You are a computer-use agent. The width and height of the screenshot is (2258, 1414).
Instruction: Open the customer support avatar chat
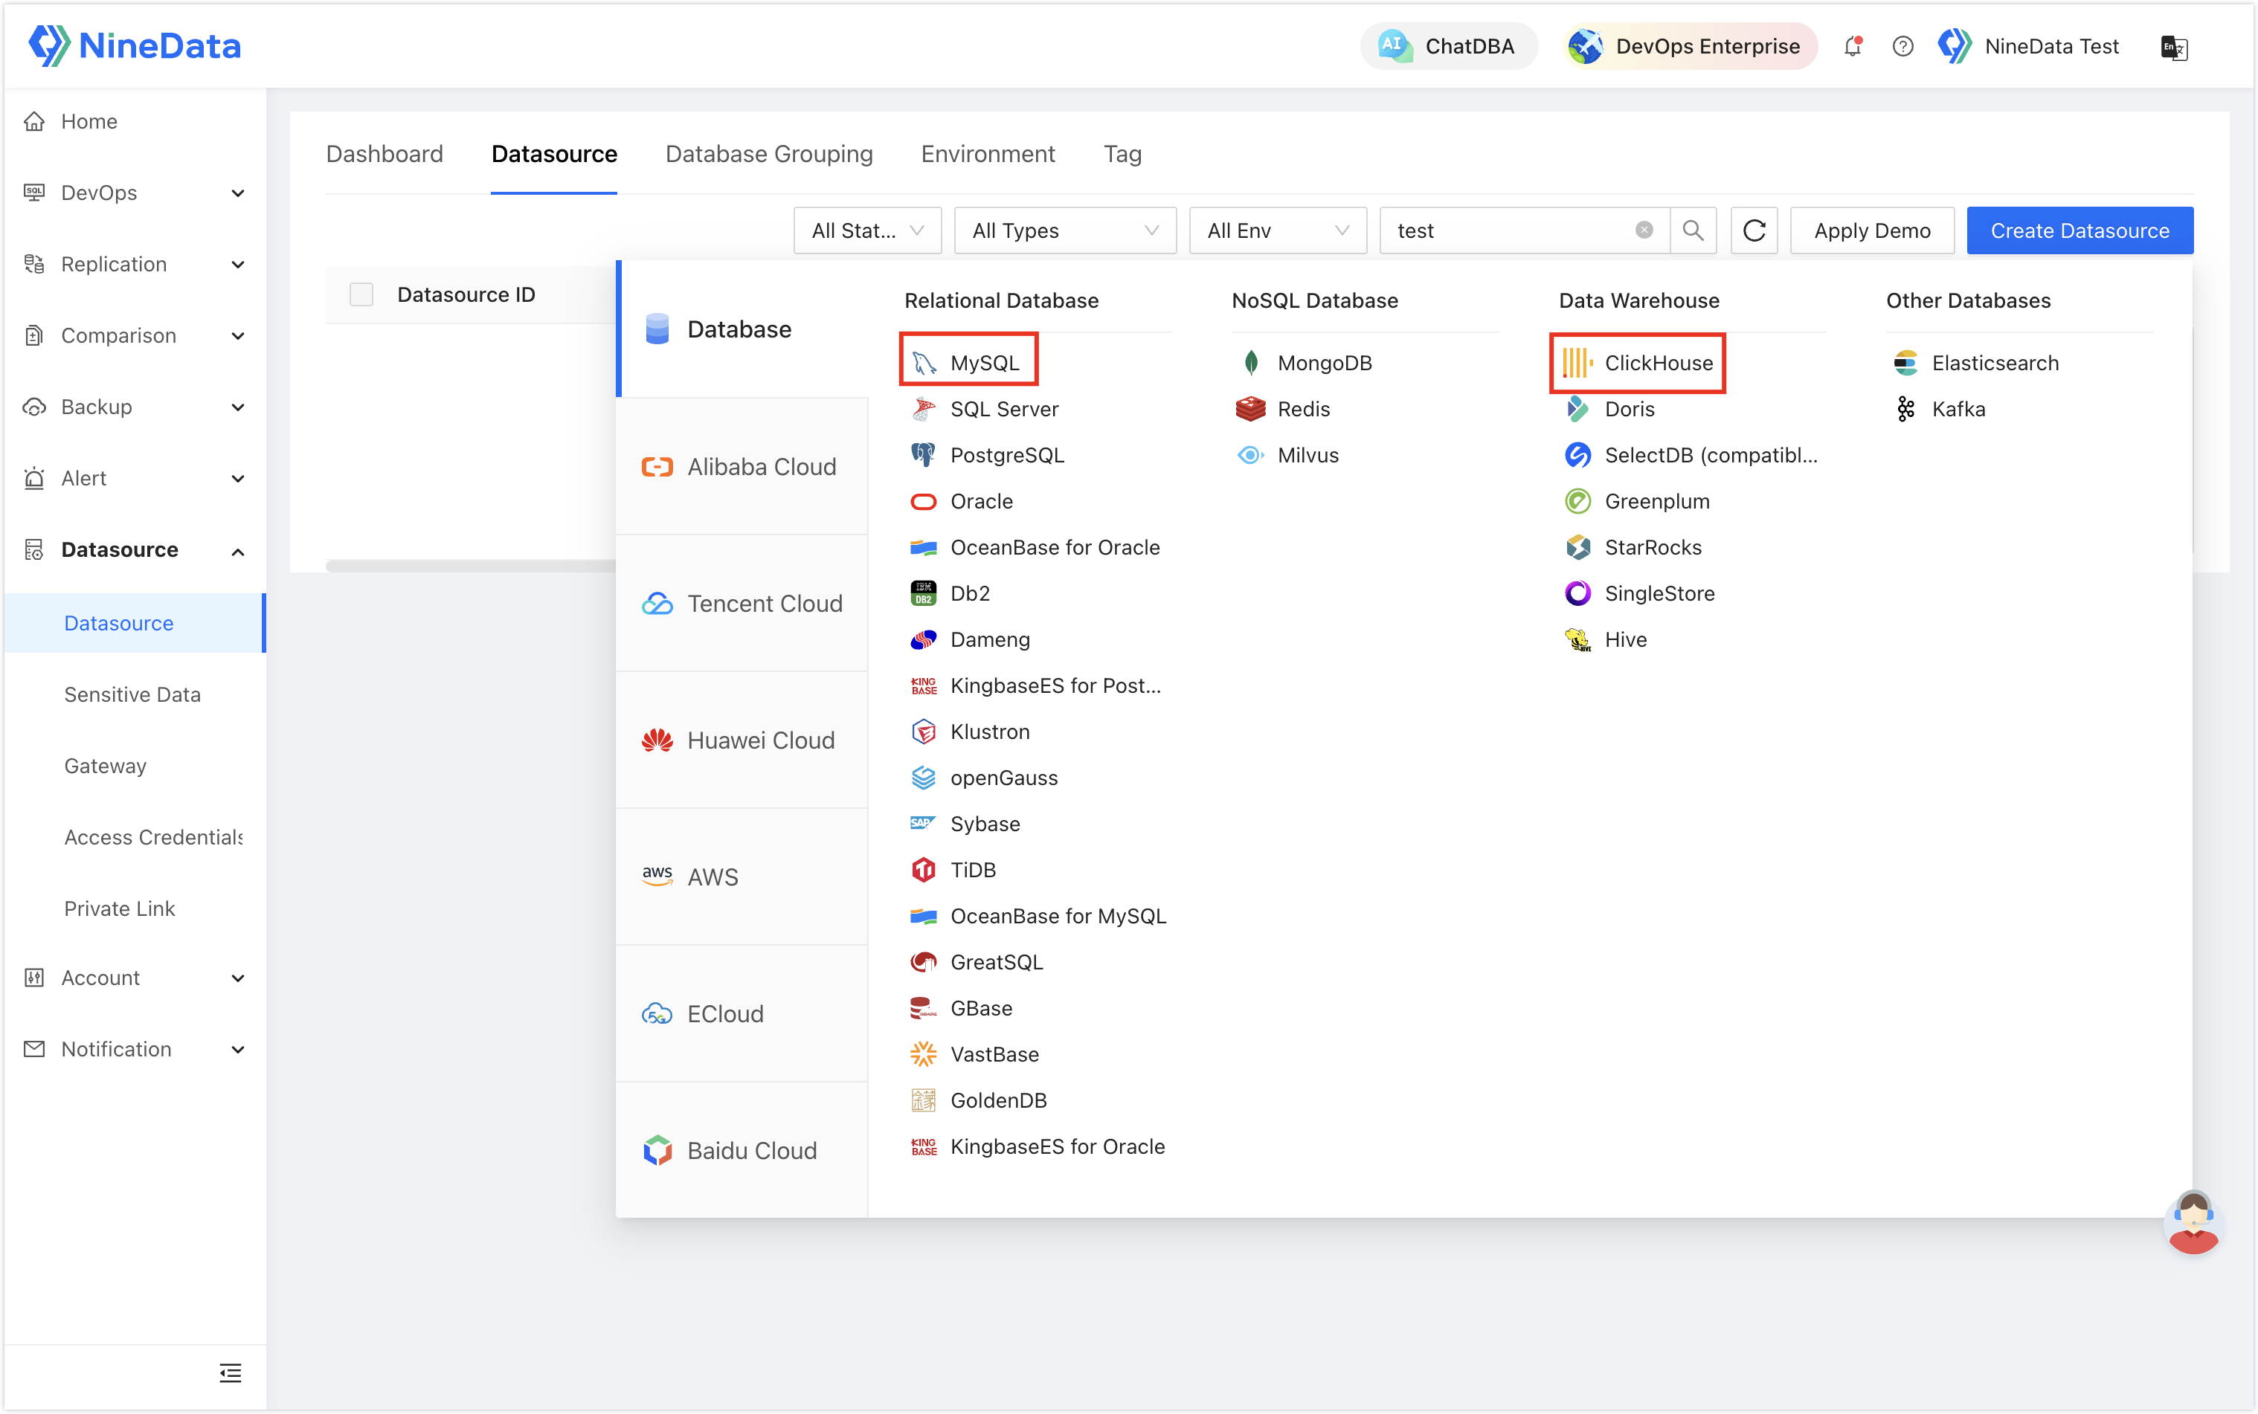click(x=2193, y=1221)
